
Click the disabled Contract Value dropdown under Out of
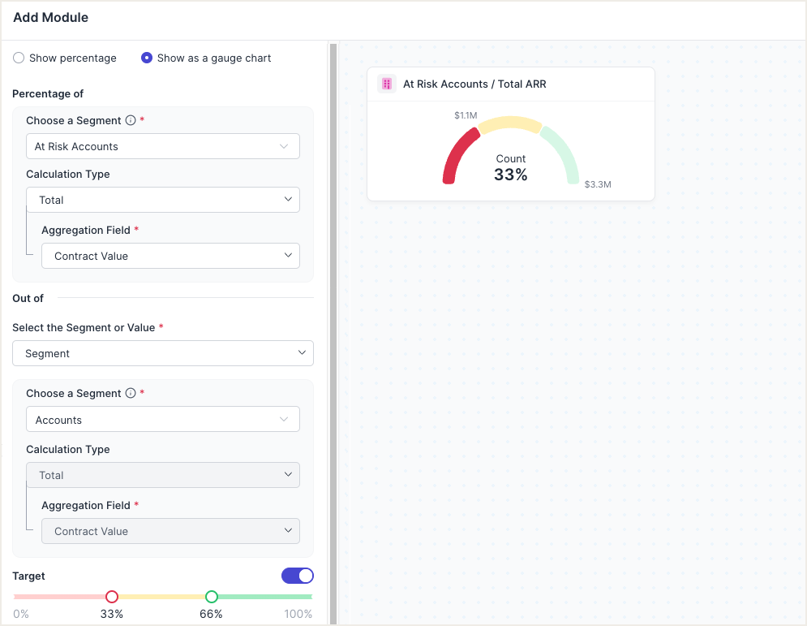[x=170, y=531]
